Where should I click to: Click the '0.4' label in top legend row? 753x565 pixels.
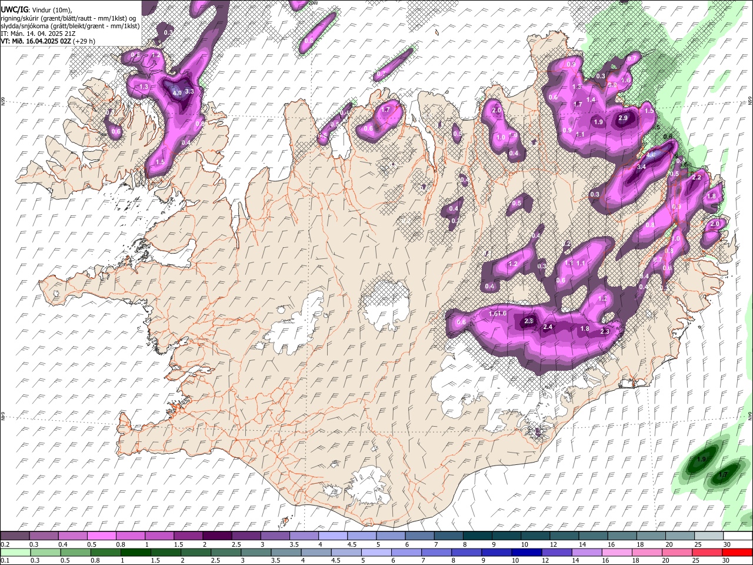pyautogui.click(x=63, y=544)
